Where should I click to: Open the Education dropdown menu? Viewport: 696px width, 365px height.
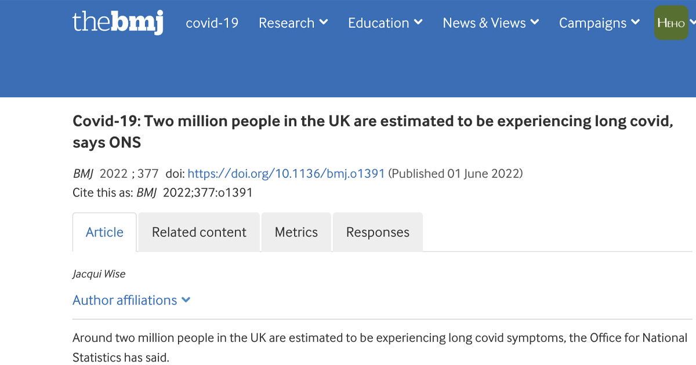point(385,23)
